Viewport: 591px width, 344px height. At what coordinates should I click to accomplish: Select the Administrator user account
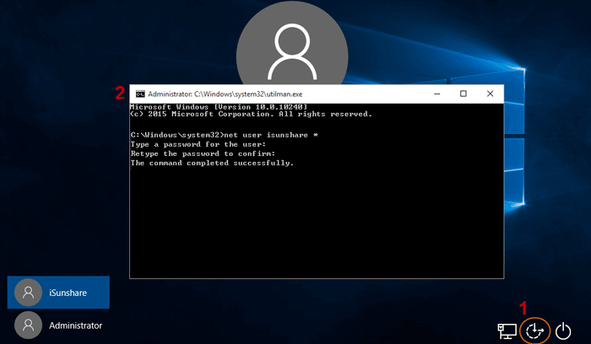point(58,325)
